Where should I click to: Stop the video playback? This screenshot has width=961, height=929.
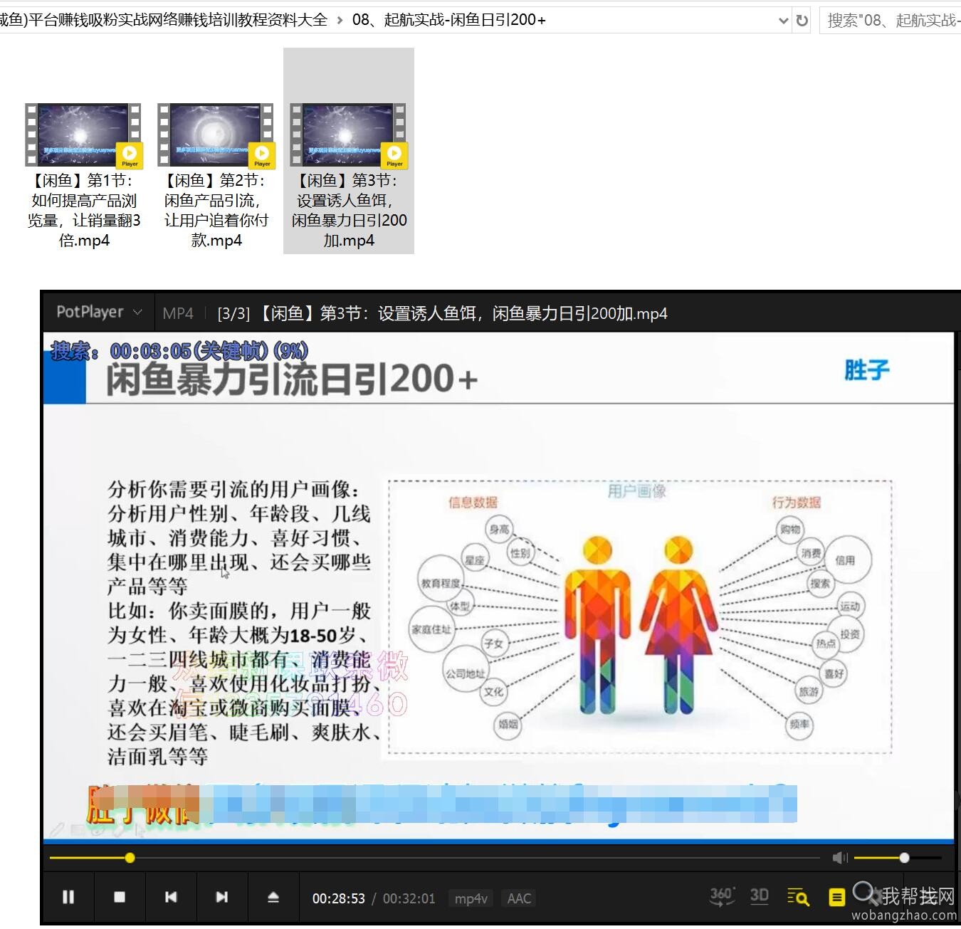pos(120,897)
